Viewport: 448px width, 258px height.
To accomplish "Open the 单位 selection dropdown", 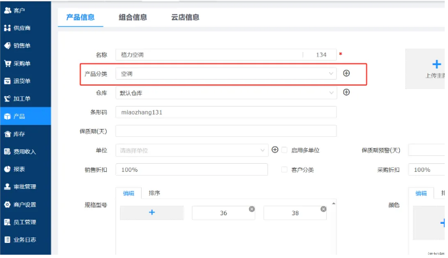I will [x=192, y=151].
